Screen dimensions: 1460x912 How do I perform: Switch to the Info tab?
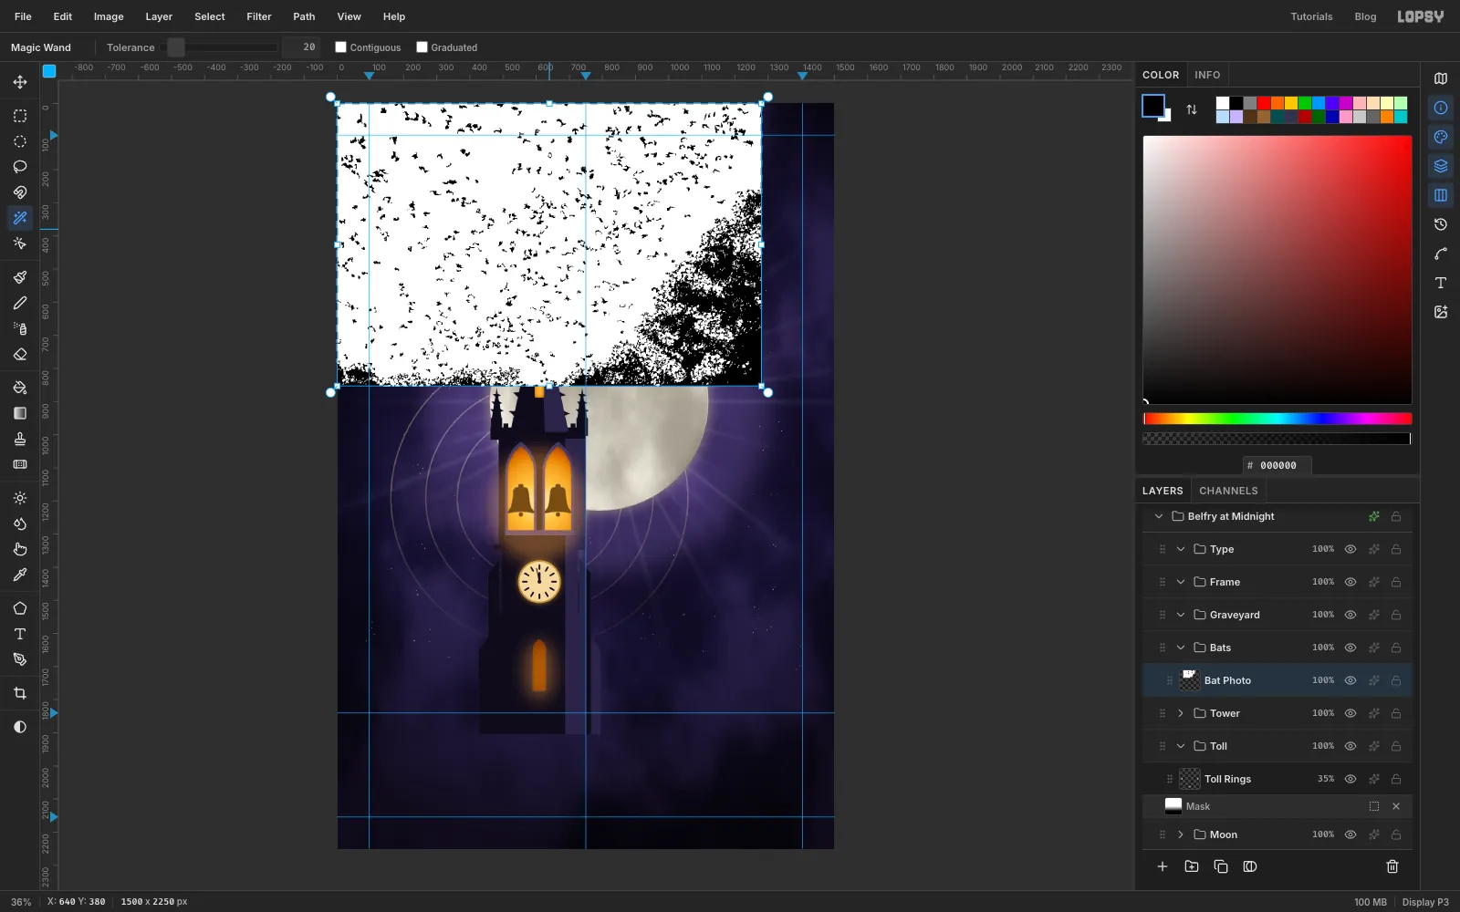coord(1207,75)
